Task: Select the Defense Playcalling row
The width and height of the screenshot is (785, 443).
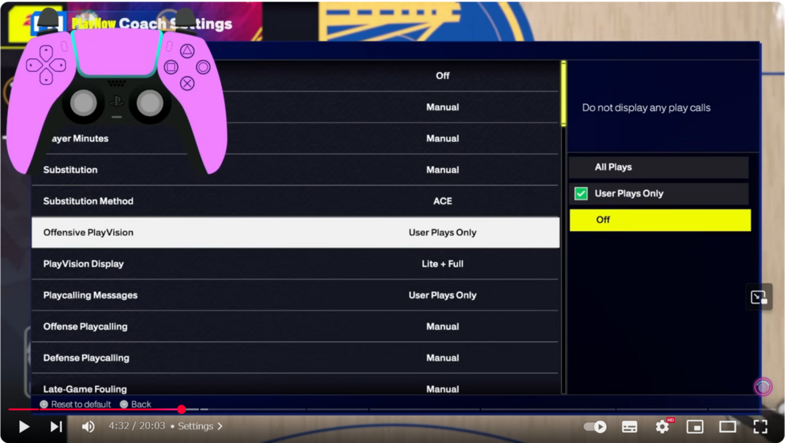Action: click(x=296, y=358)
